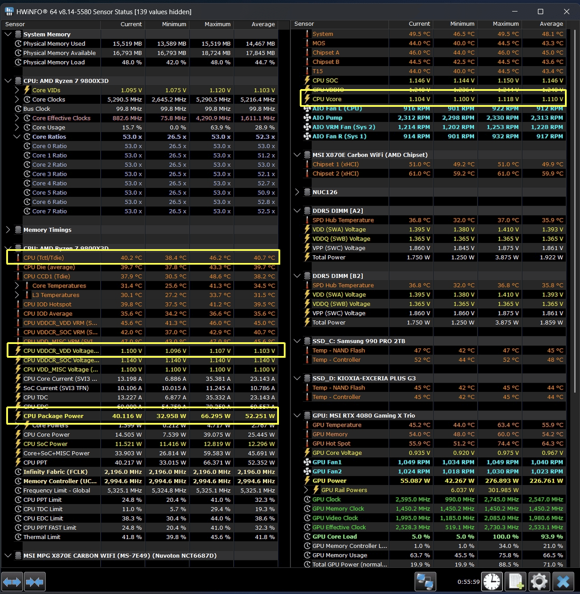The width and height of the screenshot is (580, 594).
Task: Close sensors with the blue X icon
Action: [563, 582]
